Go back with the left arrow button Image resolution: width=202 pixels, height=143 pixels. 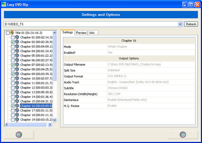[19, 135]
